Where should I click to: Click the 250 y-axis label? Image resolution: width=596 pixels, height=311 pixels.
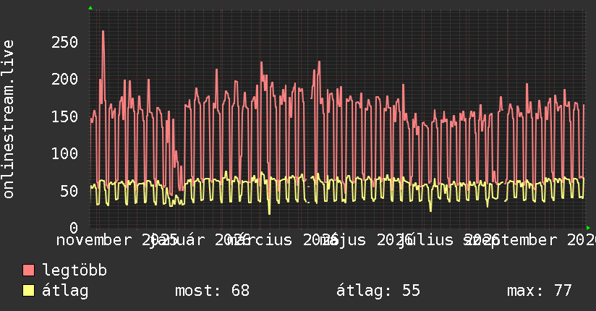[64, 42]
